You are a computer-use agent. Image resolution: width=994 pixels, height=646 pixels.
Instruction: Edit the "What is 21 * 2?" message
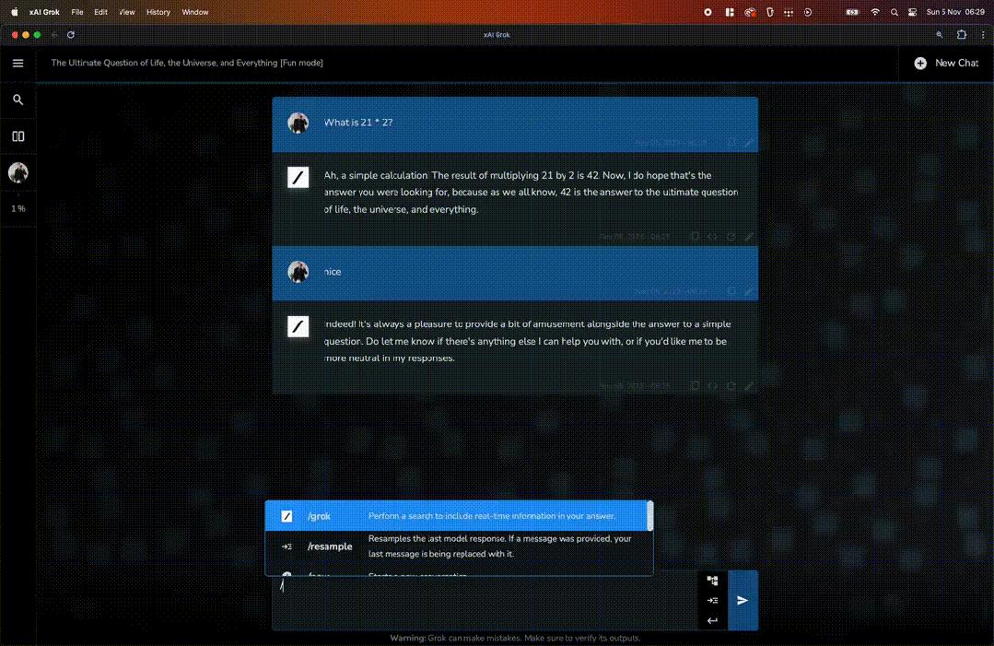749,143
